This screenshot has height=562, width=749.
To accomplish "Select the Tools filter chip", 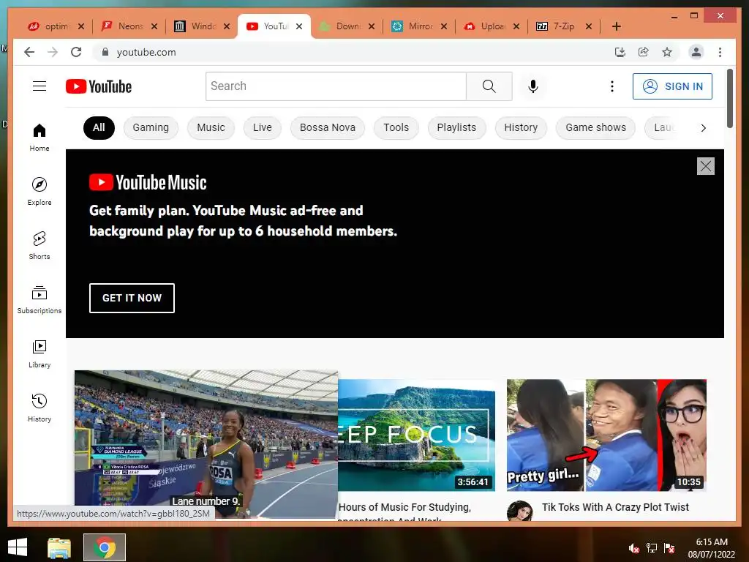I will click(396, 127).
